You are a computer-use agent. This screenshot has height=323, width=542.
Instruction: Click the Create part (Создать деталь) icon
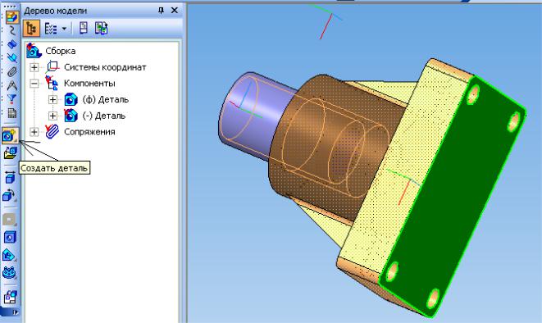[x=10, y=135]
